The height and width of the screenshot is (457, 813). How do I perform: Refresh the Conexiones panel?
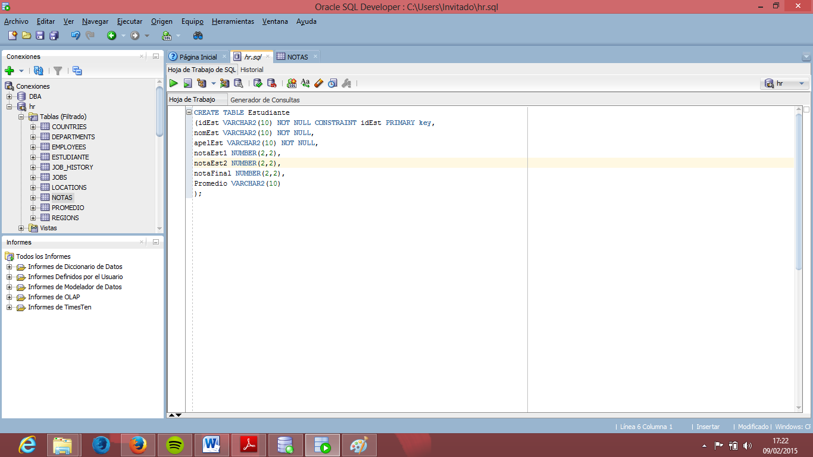point(37,70)
